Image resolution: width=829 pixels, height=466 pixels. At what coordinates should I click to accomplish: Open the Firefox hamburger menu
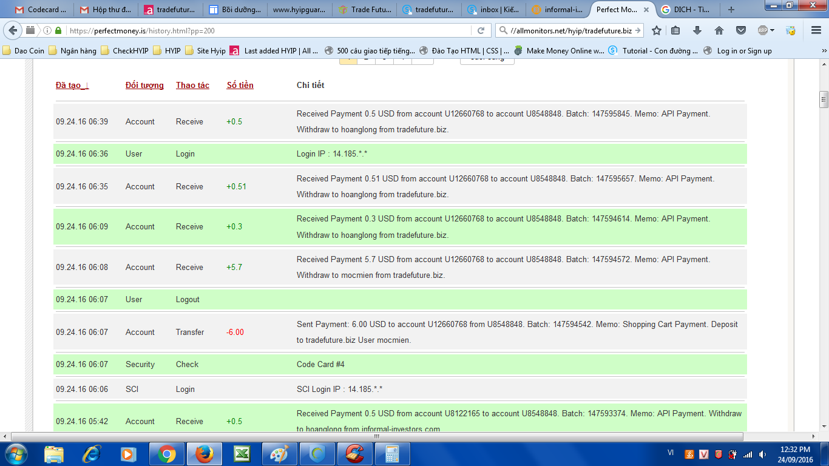[x=816, y=30]
